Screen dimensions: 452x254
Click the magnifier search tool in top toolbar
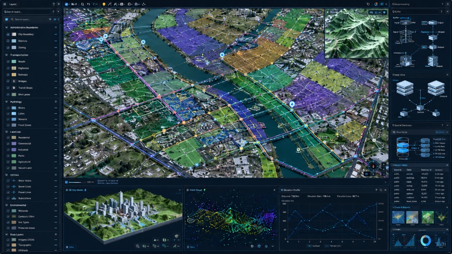83,4
